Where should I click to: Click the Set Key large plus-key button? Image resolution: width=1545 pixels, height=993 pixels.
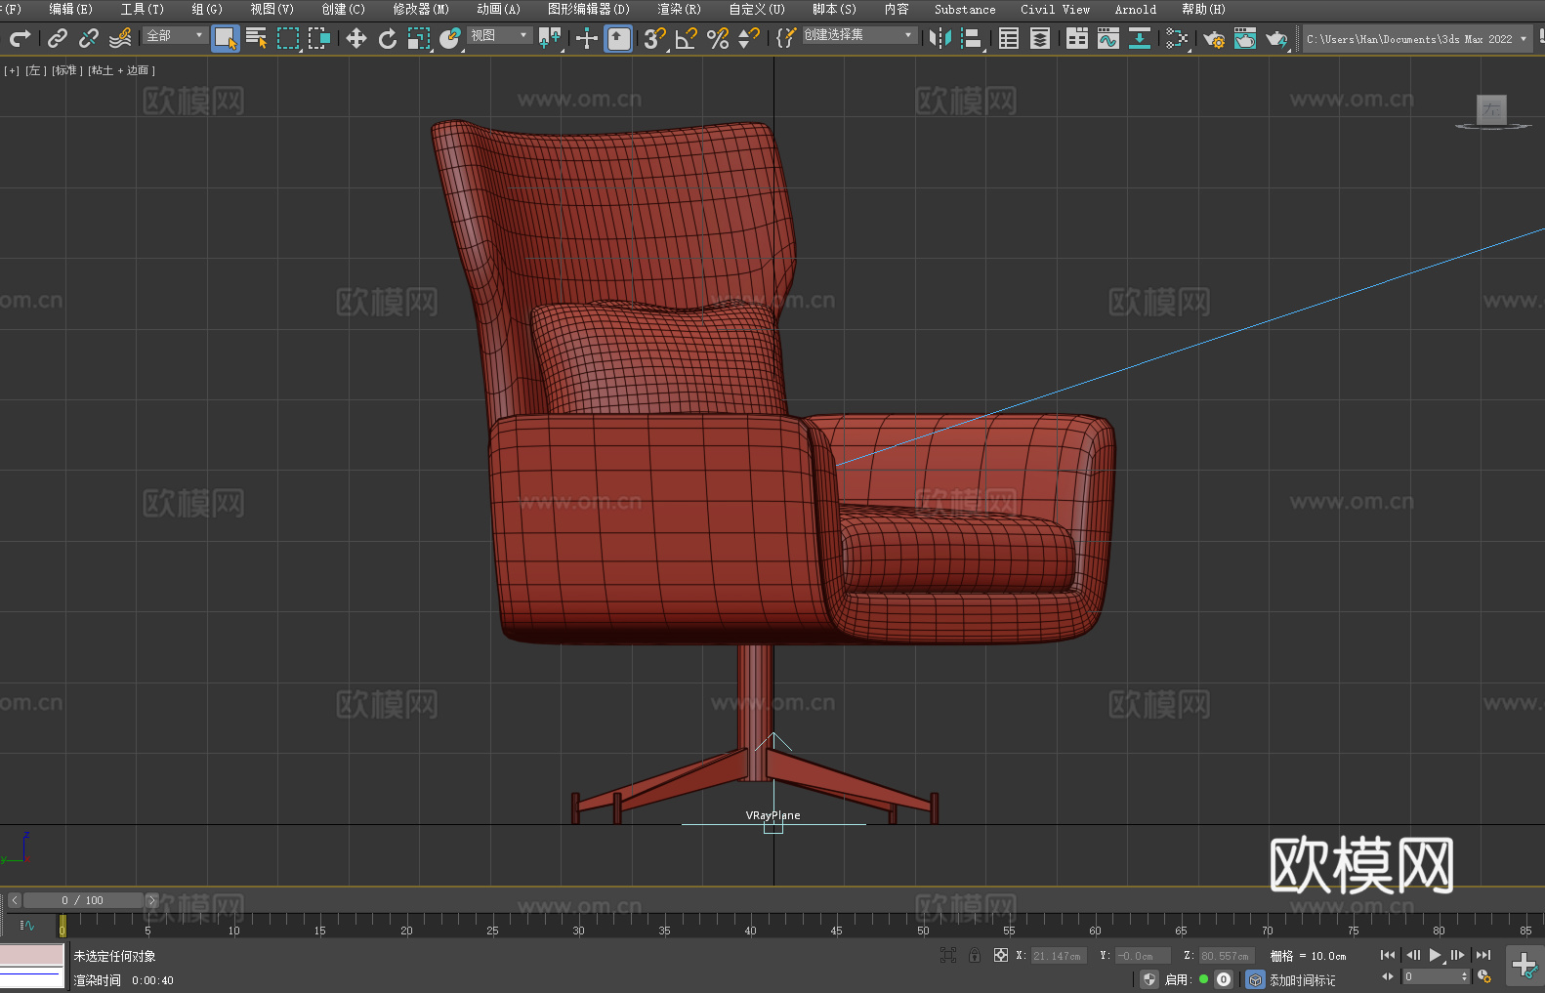pos(1524,966)
